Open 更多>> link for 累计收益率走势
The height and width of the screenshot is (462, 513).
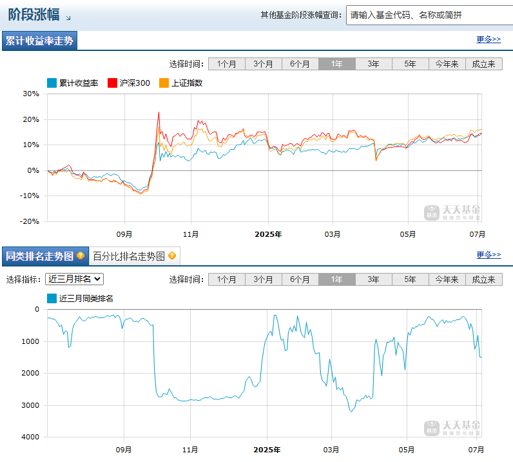(489, 39)
